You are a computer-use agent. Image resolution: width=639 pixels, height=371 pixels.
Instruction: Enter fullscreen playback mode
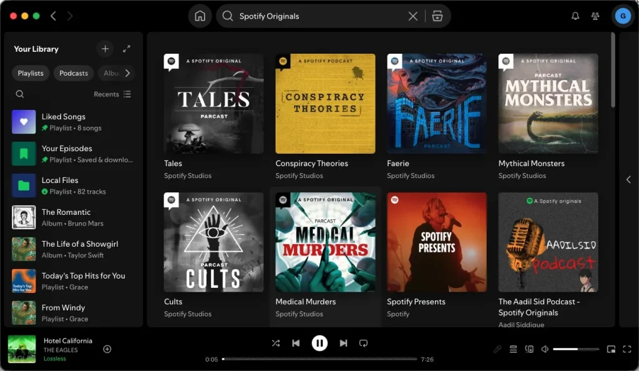[627, 349]
